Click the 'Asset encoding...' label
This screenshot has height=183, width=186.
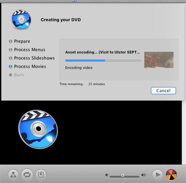click(102, 52)
